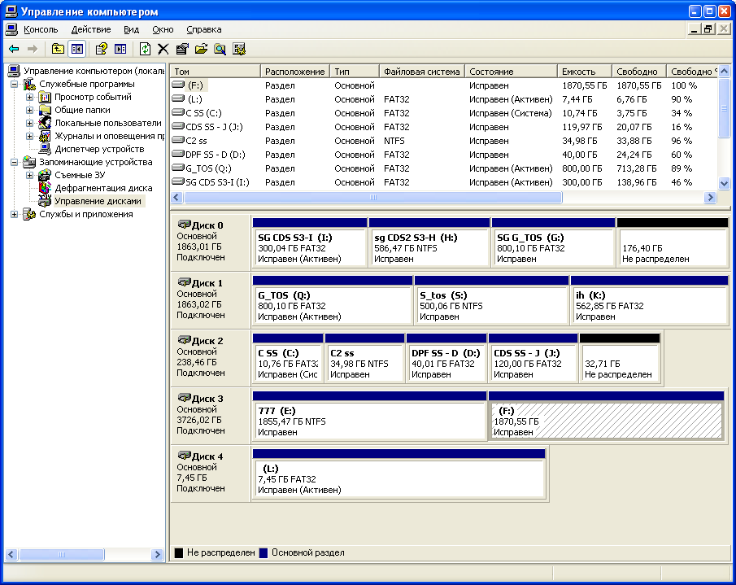
Task: Click the magnifier search toolbar icon
Action: pyautogui.click(x=220, y=47)
